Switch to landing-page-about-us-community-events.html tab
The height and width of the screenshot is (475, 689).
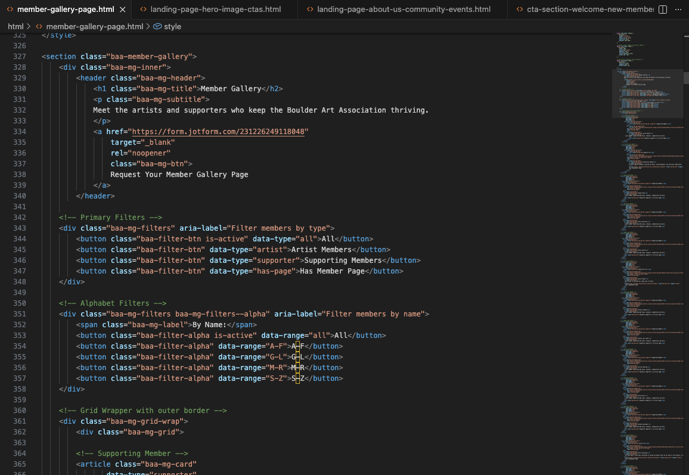click(405, 10)
